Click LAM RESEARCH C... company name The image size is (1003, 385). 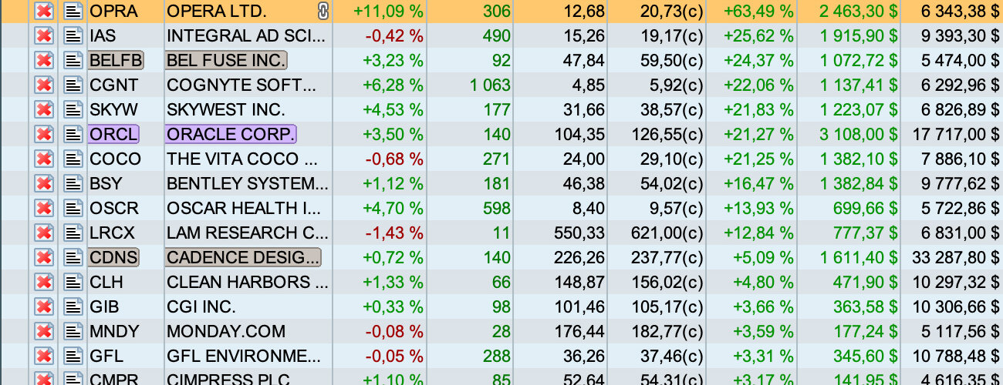[247, 233]
